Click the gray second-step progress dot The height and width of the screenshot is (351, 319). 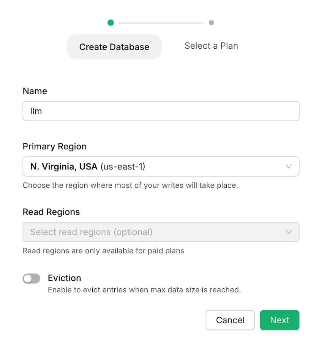211,23
